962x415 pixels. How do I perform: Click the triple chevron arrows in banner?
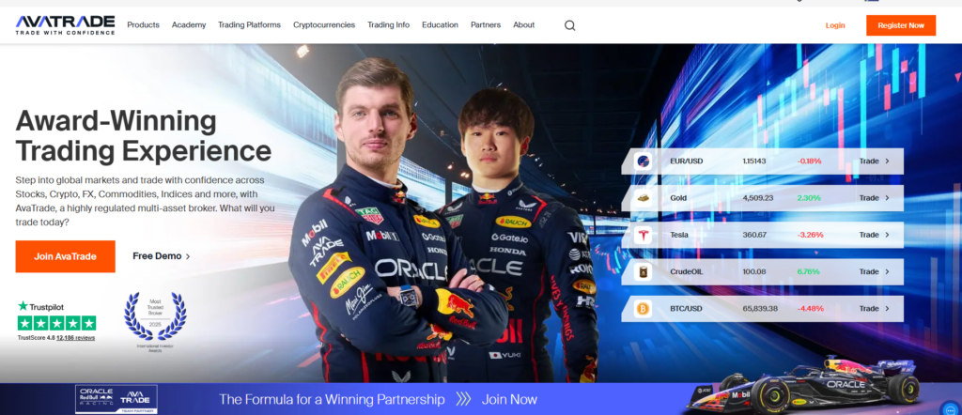(x=463, y=400)
